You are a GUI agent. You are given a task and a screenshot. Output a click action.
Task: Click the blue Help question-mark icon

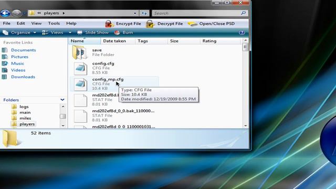tap(241, 33)
